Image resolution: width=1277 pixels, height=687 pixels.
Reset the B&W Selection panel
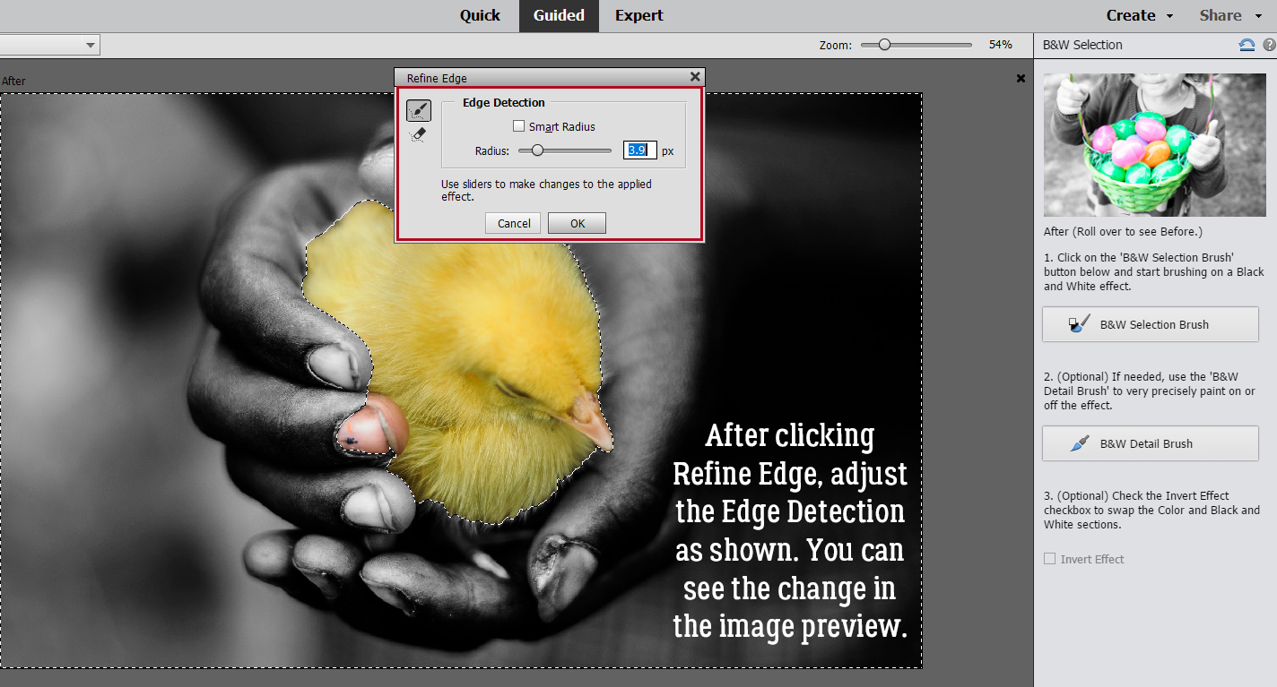[1247, 45]
